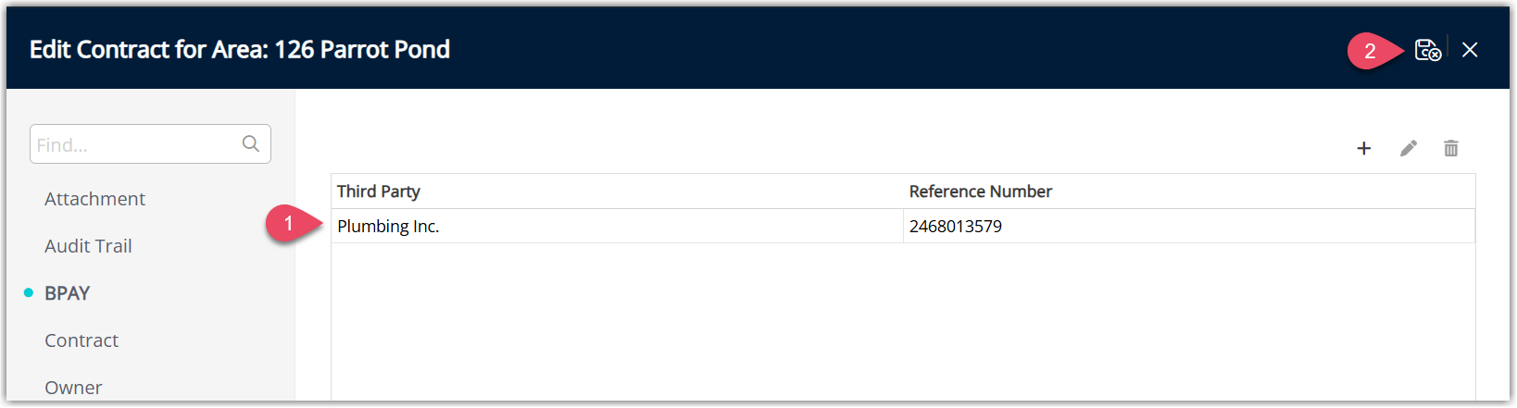Sort by Reference Number column header
Viewport: 1517px width, 408px height.
(x=981, y=192)
